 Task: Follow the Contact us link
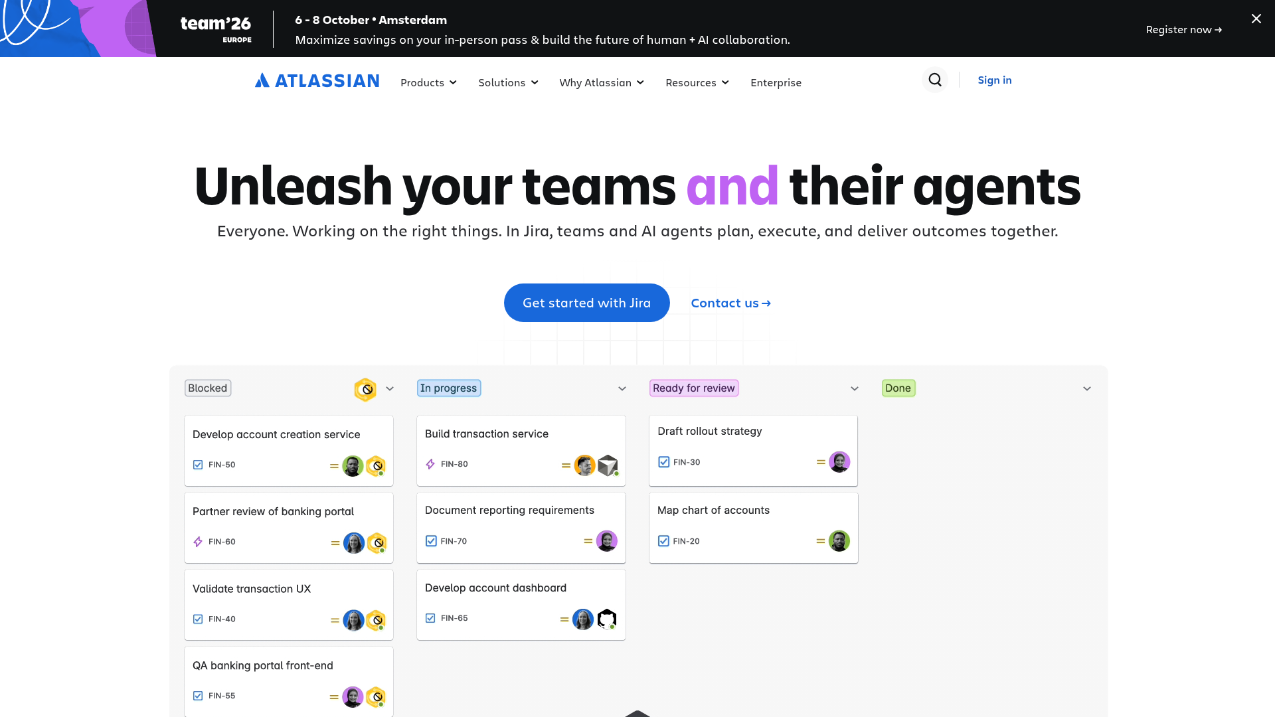730,303
